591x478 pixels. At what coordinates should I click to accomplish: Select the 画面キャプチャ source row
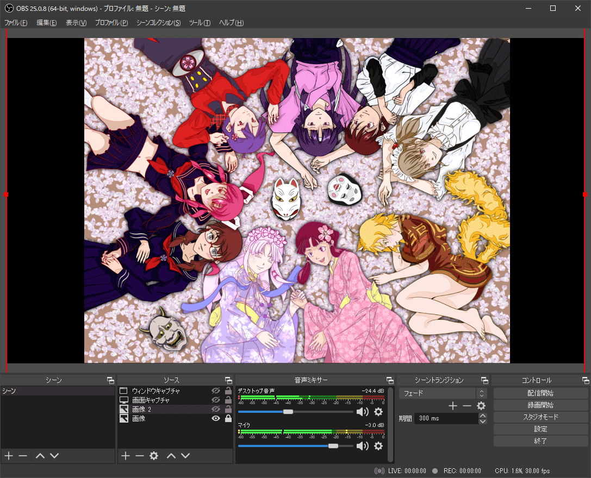coord(175,400)
